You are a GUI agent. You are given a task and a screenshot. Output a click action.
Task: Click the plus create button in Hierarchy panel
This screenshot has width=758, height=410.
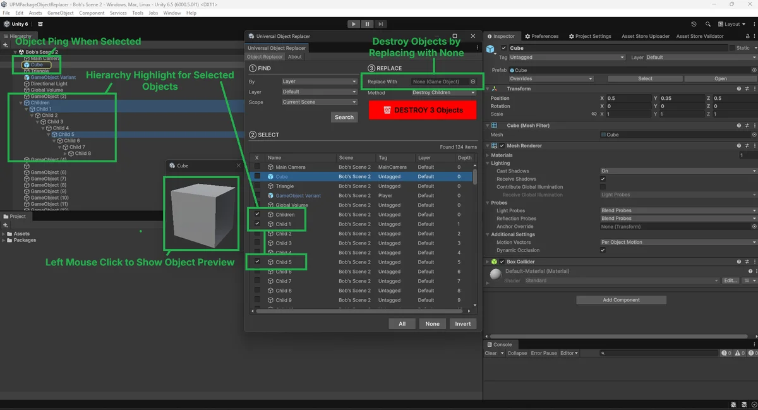(5, 45)
